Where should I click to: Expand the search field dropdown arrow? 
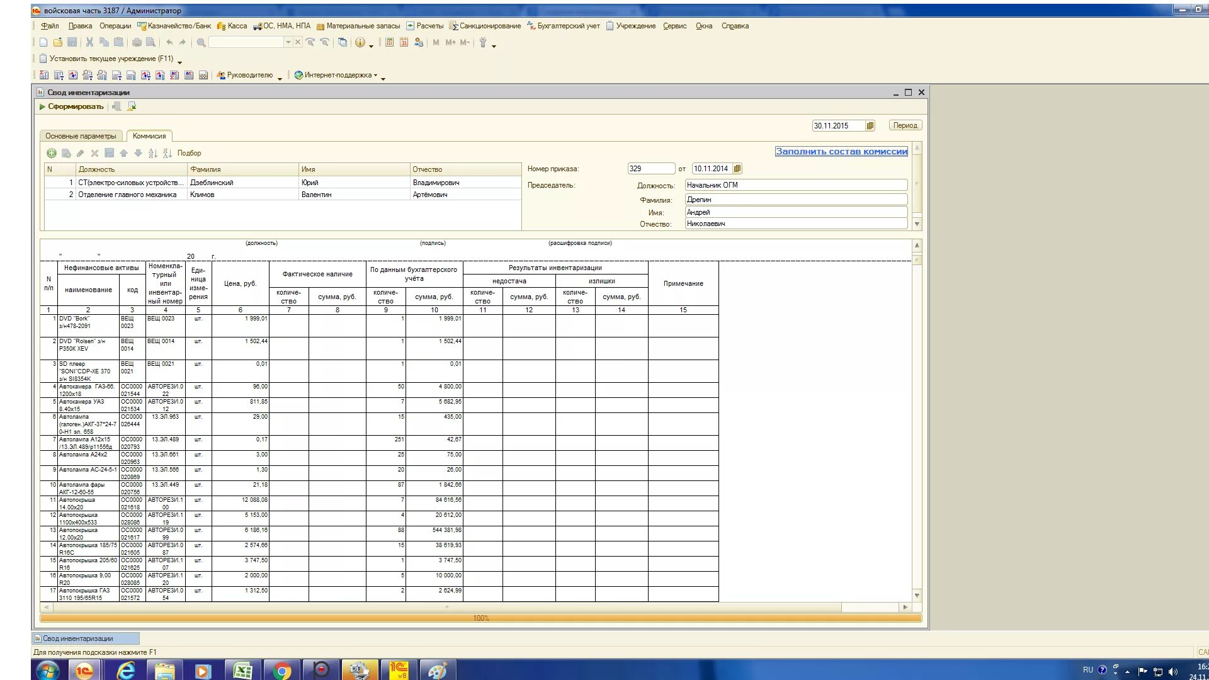click(x=288, y=42)
